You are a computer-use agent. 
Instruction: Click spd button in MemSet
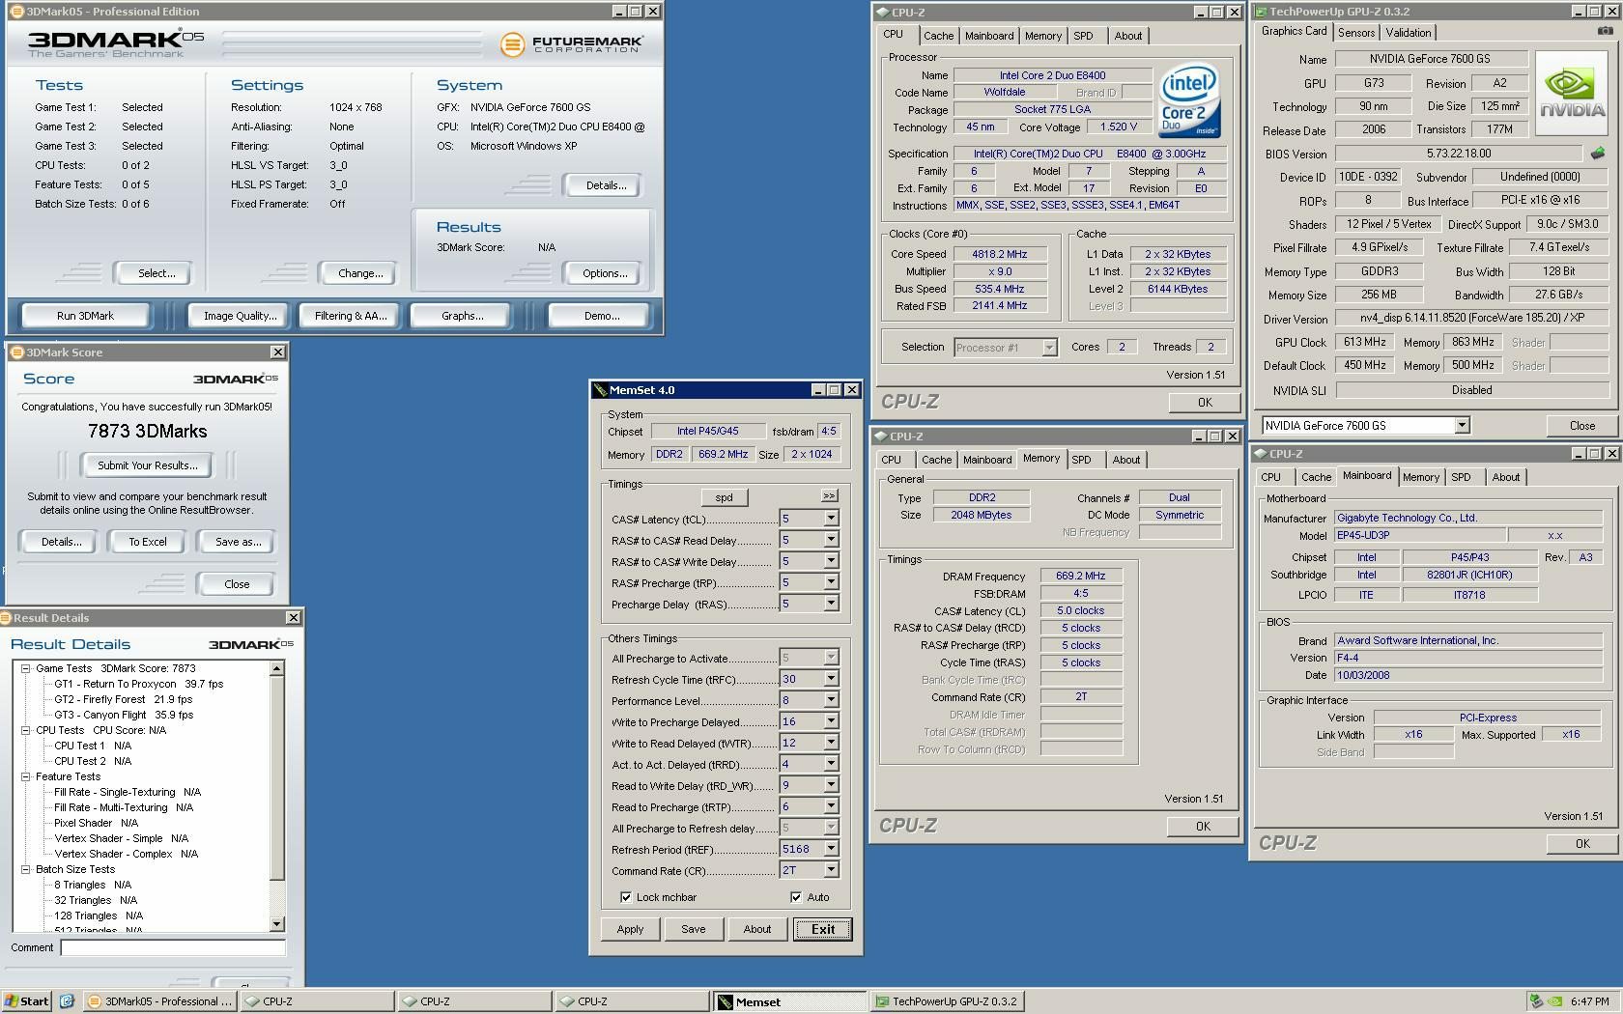724,497
